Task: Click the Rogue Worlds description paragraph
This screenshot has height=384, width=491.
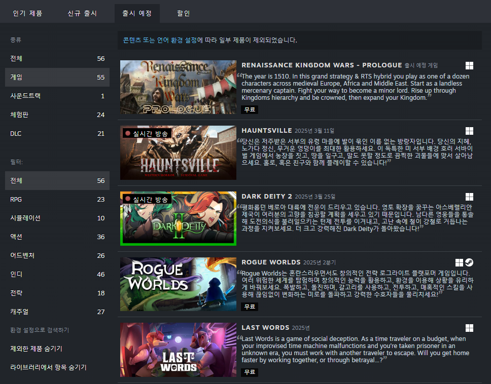Action: 357,284
